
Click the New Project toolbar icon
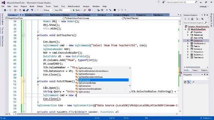pos(15,10)
